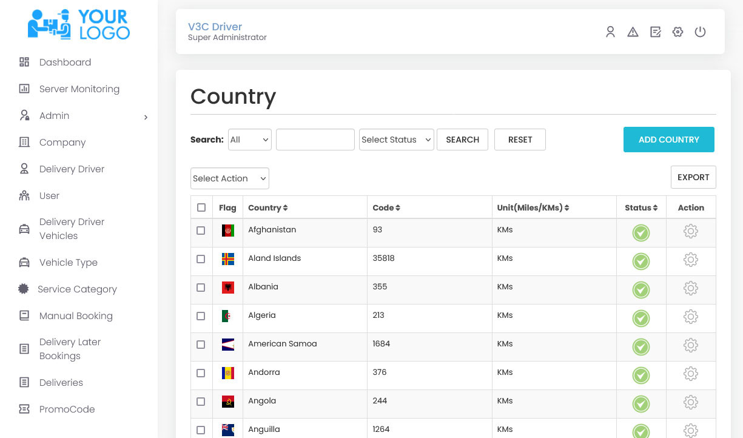Screen dimensions: 743x438
Task: Open Deliveries menu item
Action: click(x=61, y=382)
